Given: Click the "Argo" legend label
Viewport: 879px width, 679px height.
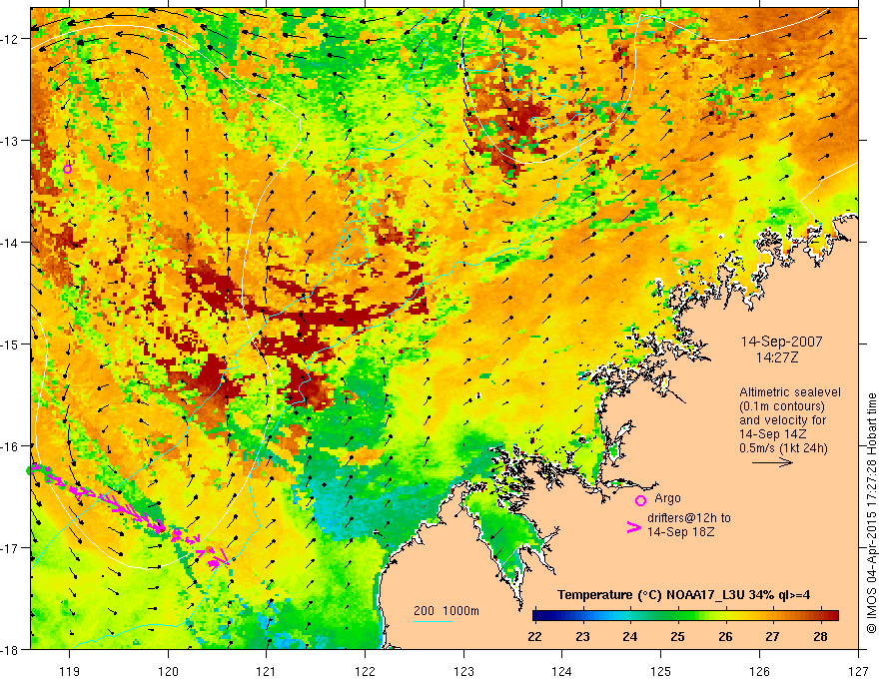Looking at the screenshot, I should click(667, 498).
